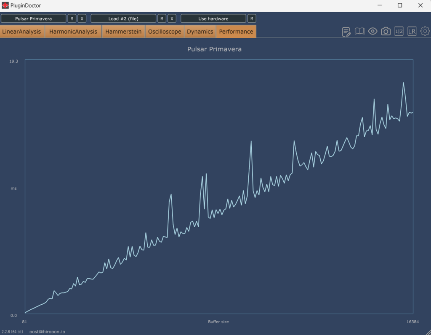The height and width of the screenshot is (335, 431).
Task: Click the PluginDoctor app icon in title bar
Action: click(5, 5)
